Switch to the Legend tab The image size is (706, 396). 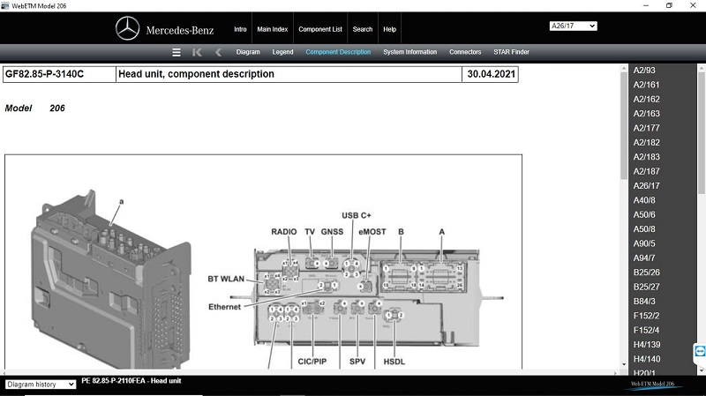[x=282, y=52]
